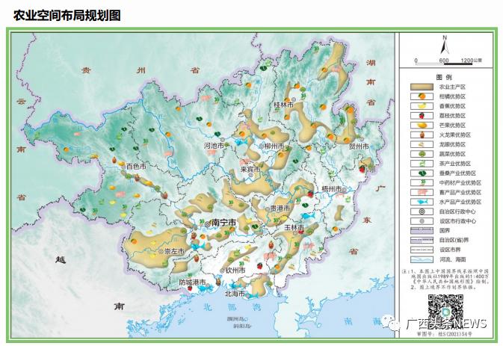This screenshot has width=503, height=346.
Task: Click the 南宁市 city label
Action: pyautogui.click(x=224, y=223)
